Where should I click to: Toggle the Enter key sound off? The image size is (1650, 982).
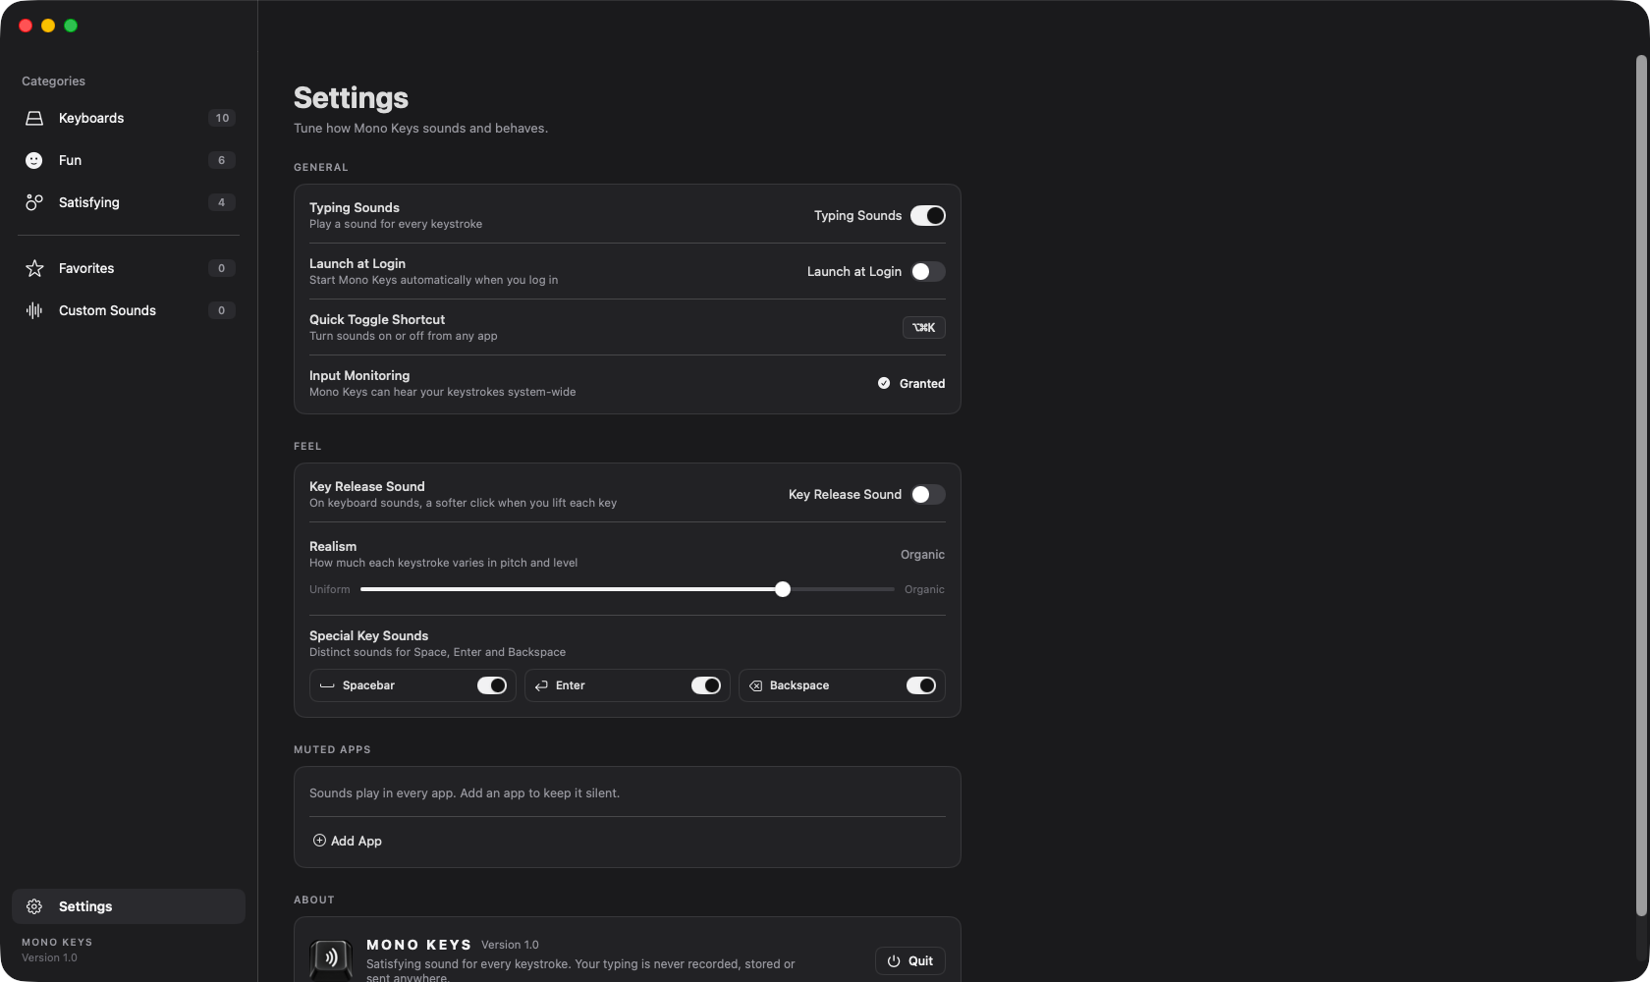706,685
